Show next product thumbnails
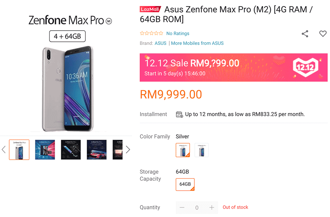 click(x=128, y=150)
